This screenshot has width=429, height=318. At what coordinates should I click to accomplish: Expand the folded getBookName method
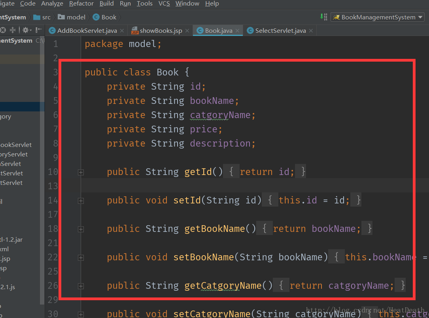[81, 229]
